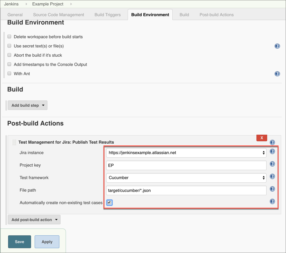Open help for Jira instance field

point(272,152)
